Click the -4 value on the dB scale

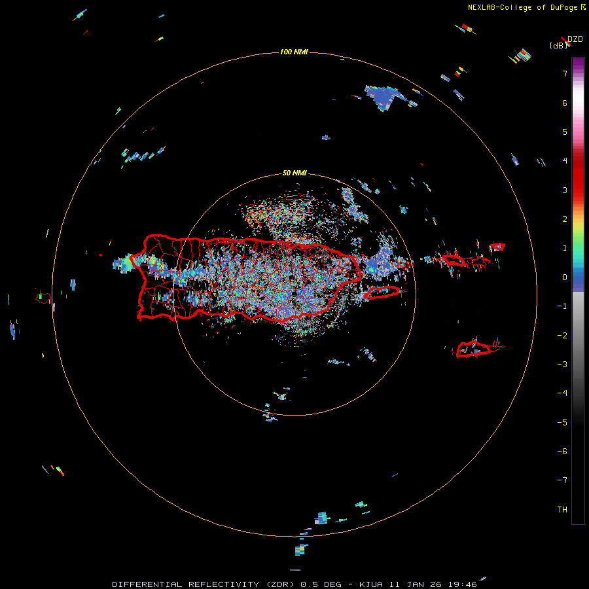(x=562, y=393)
